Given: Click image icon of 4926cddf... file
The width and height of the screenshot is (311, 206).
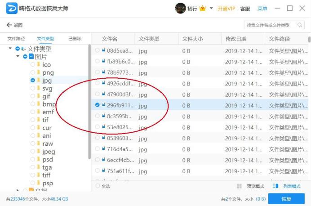Looking at the screenshot, I should pos(103,83).
